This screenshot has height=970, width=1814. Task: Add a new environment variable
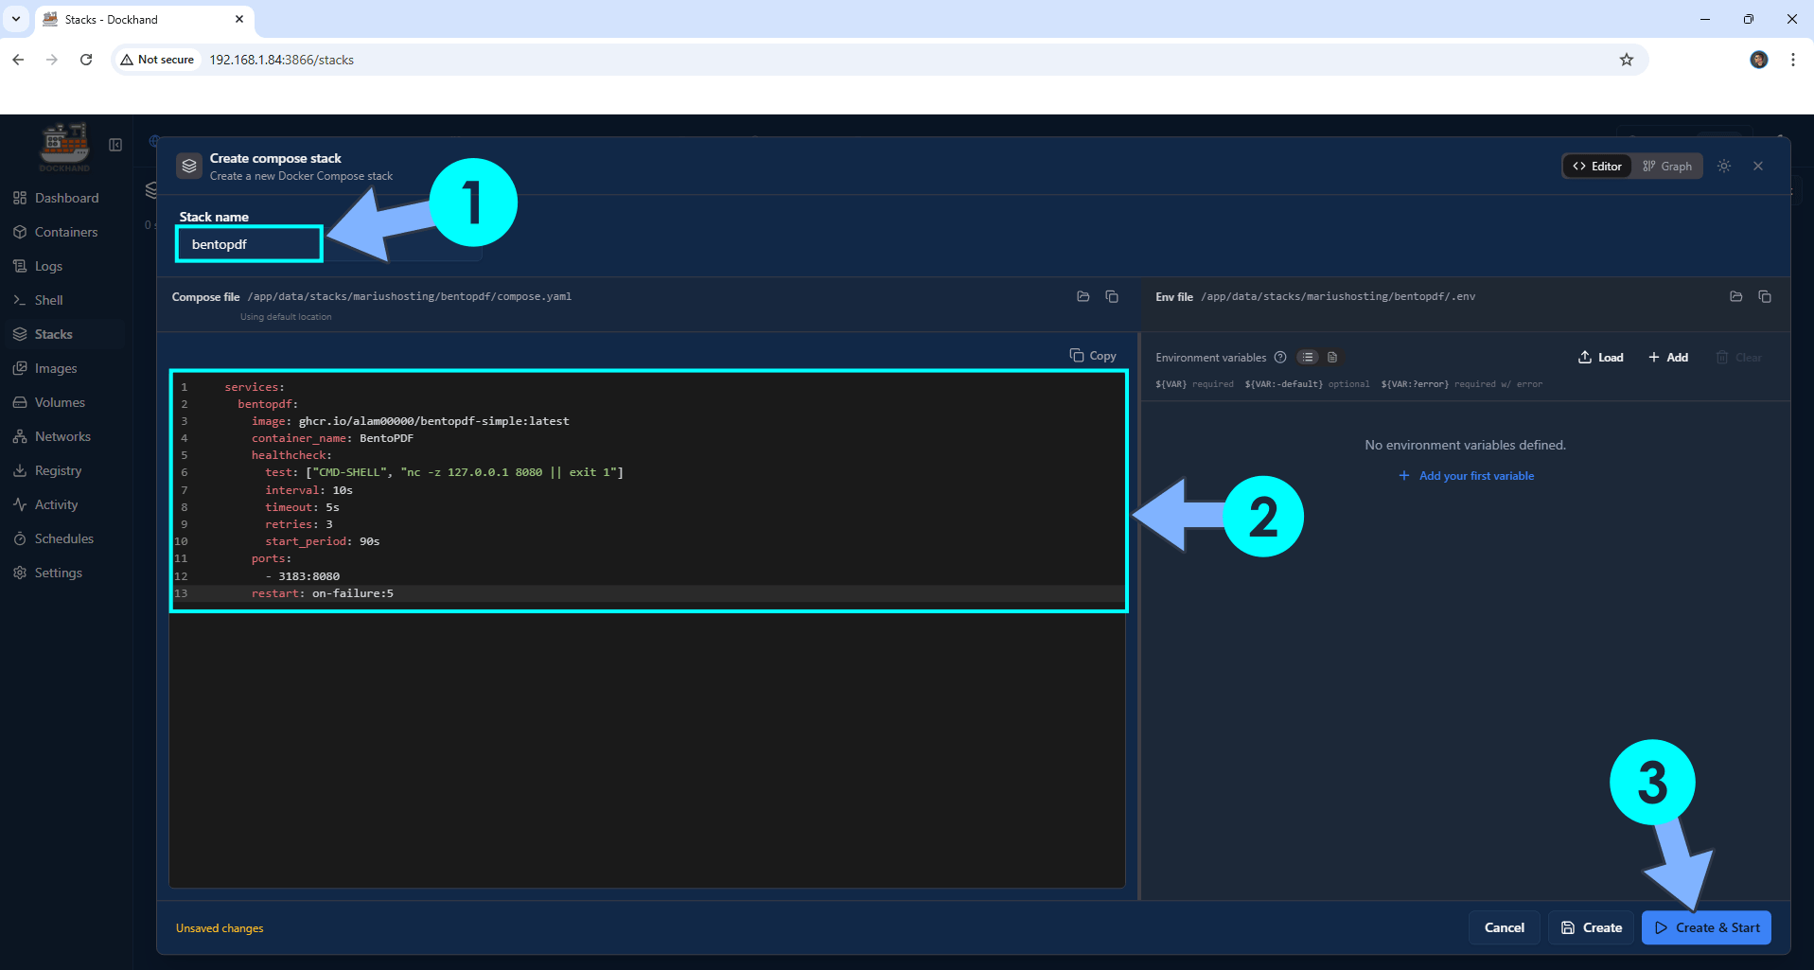pos(1668,358)
